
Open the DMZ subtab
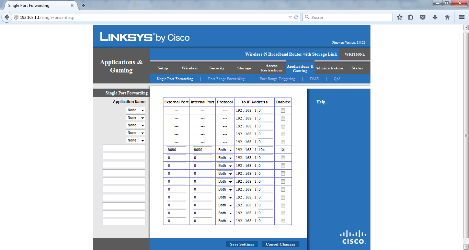point(314,79)
